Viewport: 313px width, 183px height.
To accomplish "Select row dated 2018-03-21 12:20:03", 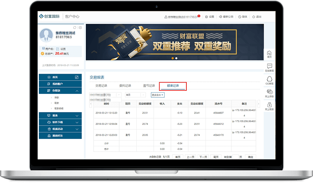I will pyautogui.click(x=175, y=135).
